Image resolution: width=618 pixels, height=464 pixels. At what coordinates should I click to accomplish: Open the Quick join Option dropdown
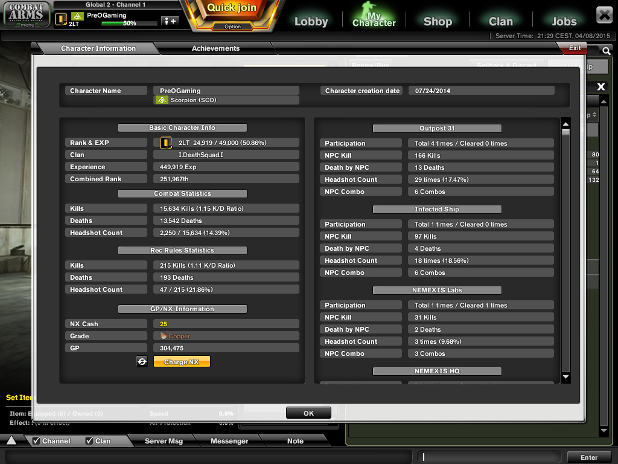(x=232, y=27)
